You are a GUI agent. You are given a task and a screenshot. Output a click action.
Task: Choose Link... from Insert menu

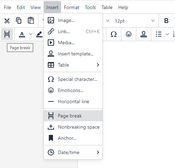point(73,31)
